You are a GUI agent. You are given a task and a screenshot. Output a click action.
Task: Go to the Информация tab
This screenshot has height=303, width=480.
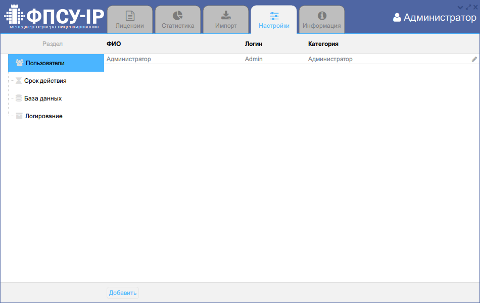322,20
